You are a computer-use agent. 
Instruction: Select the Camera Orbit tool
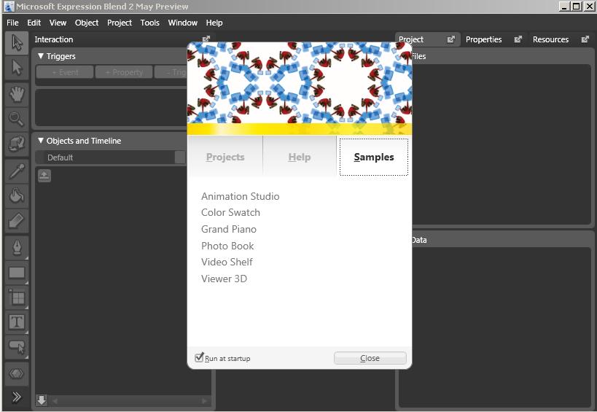[x=16, y=144]
